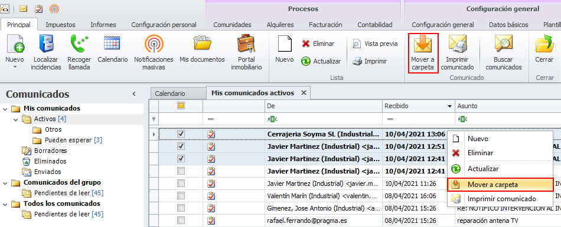The image size is (561, 227).
Task: Click the clipboard icon in Valentín Marín row
Action: [211, 196]
